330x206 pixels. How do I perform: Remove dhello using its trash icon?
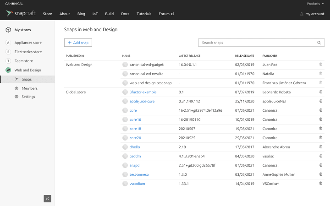click(x=321, y=146)
